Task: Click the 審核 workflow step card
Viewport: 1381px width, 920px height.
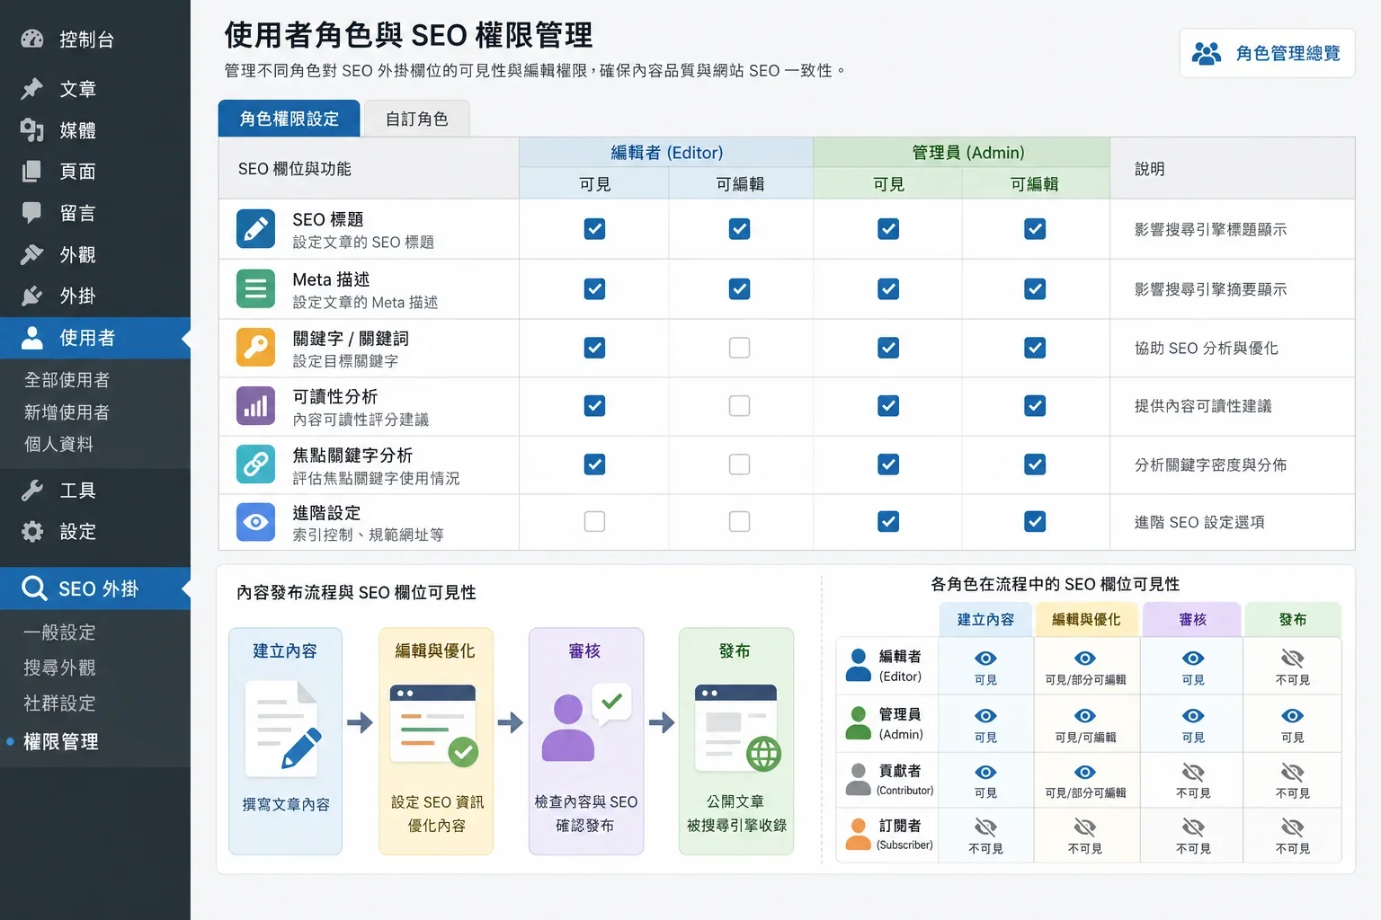Action: (x=586, y=741)
